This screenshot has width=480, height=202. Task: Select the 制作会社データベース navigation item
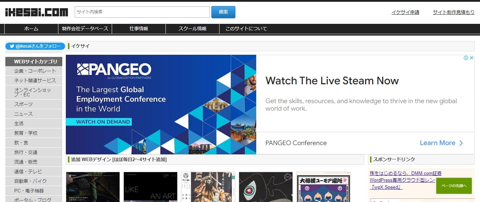pos(85,29)
